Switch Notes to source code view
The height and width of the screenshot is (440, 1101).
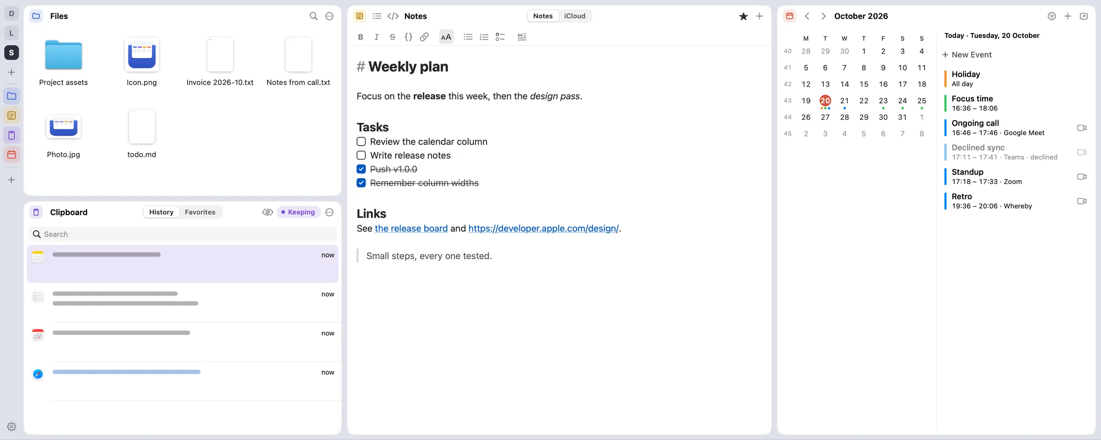(393, 16)
